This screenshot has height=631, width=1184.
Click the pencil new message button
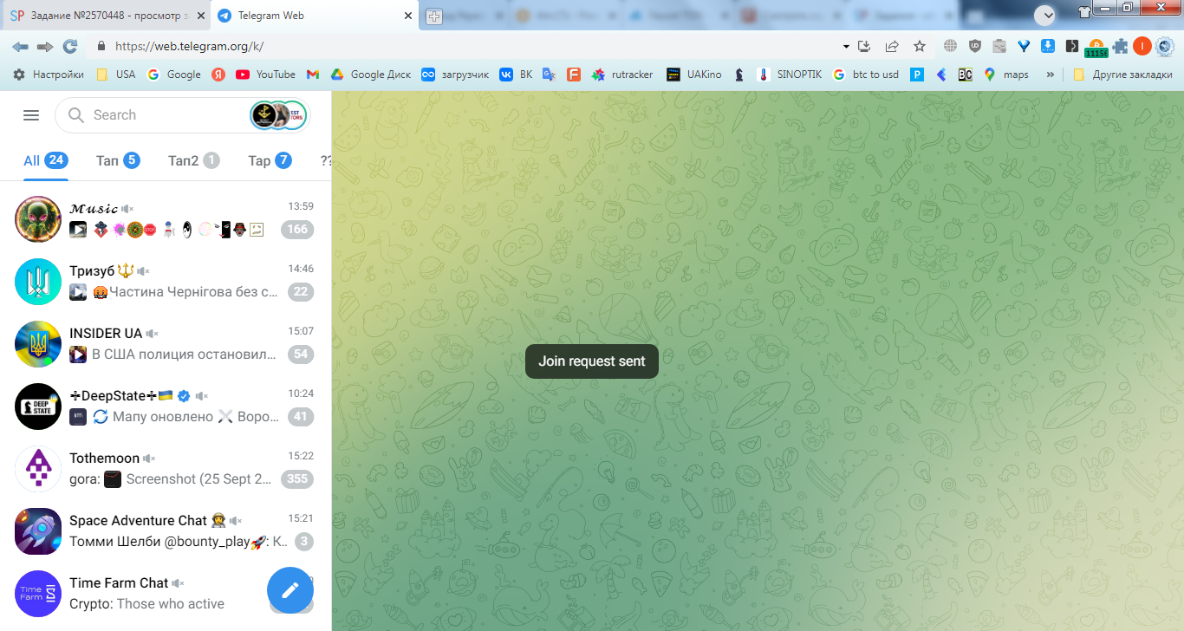click(x=290, y=590)
